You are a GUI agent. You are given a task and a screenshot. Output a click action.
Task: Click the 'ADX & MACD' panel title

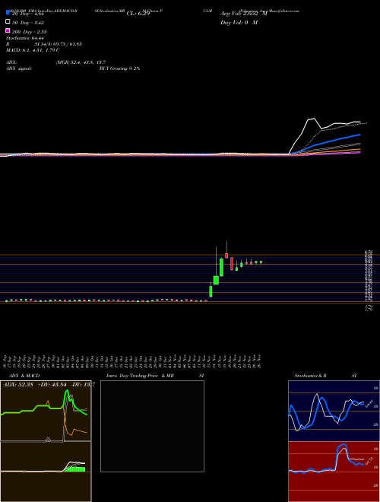click(x=24, y=376)
